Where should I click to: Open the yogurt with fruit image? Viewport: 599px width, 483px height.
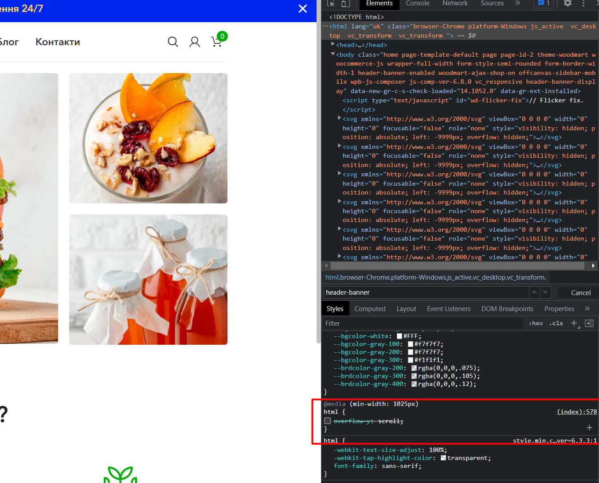coord(148,138)
